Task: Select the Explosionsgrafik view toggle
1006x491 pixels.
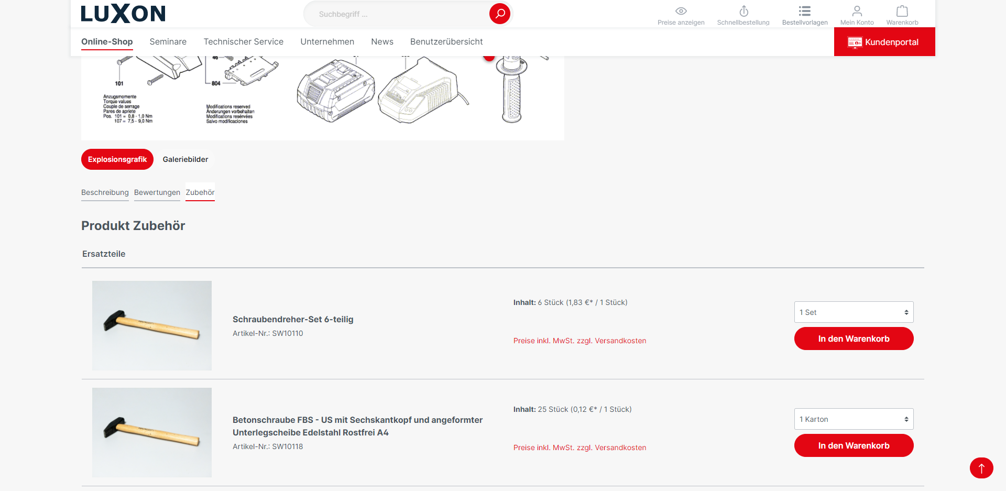Action: [x=117, y=159]
